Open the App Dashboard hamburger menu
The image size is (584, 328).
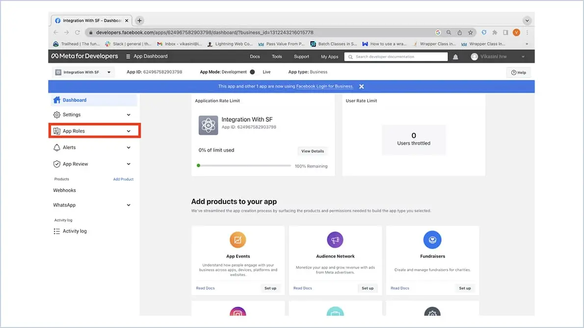pyautogui.click(x=128, y=56)
